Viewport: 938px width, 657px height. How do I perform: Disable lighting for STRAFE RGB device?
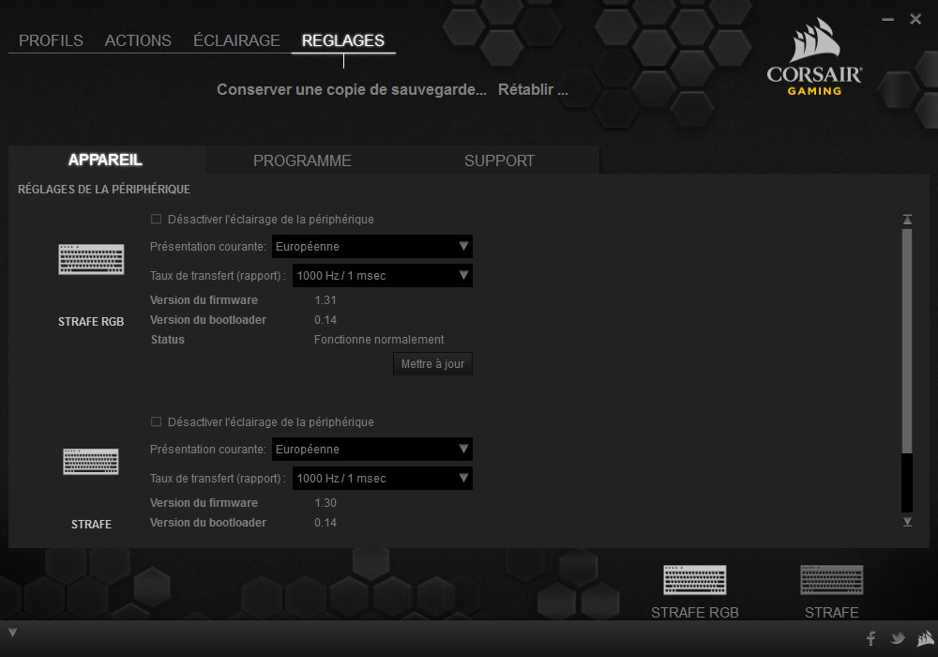click(x=157, y=220)
